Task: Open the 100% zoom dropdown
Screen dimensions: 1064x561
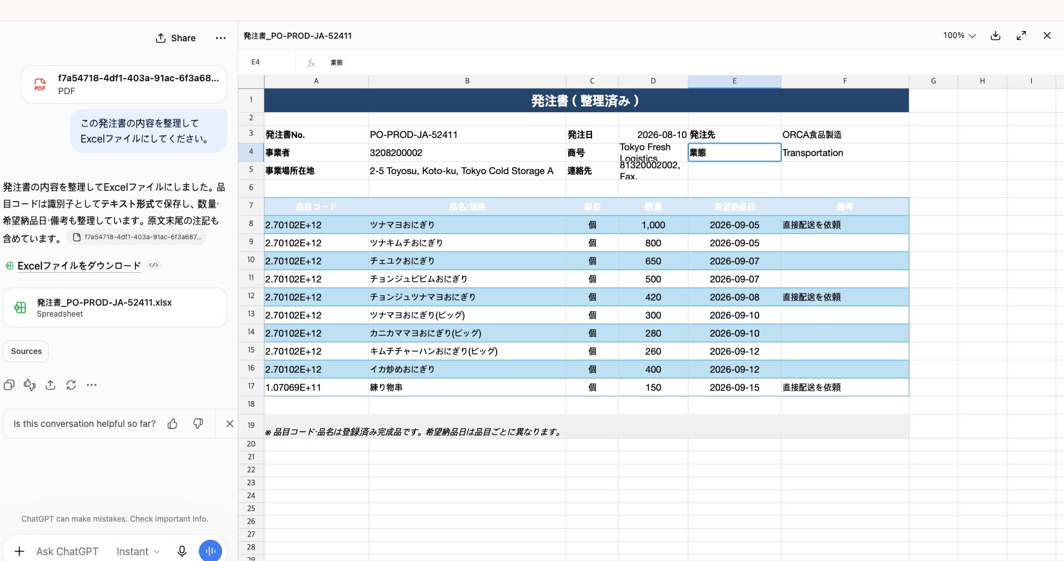Action: click(x=959, y=35)
